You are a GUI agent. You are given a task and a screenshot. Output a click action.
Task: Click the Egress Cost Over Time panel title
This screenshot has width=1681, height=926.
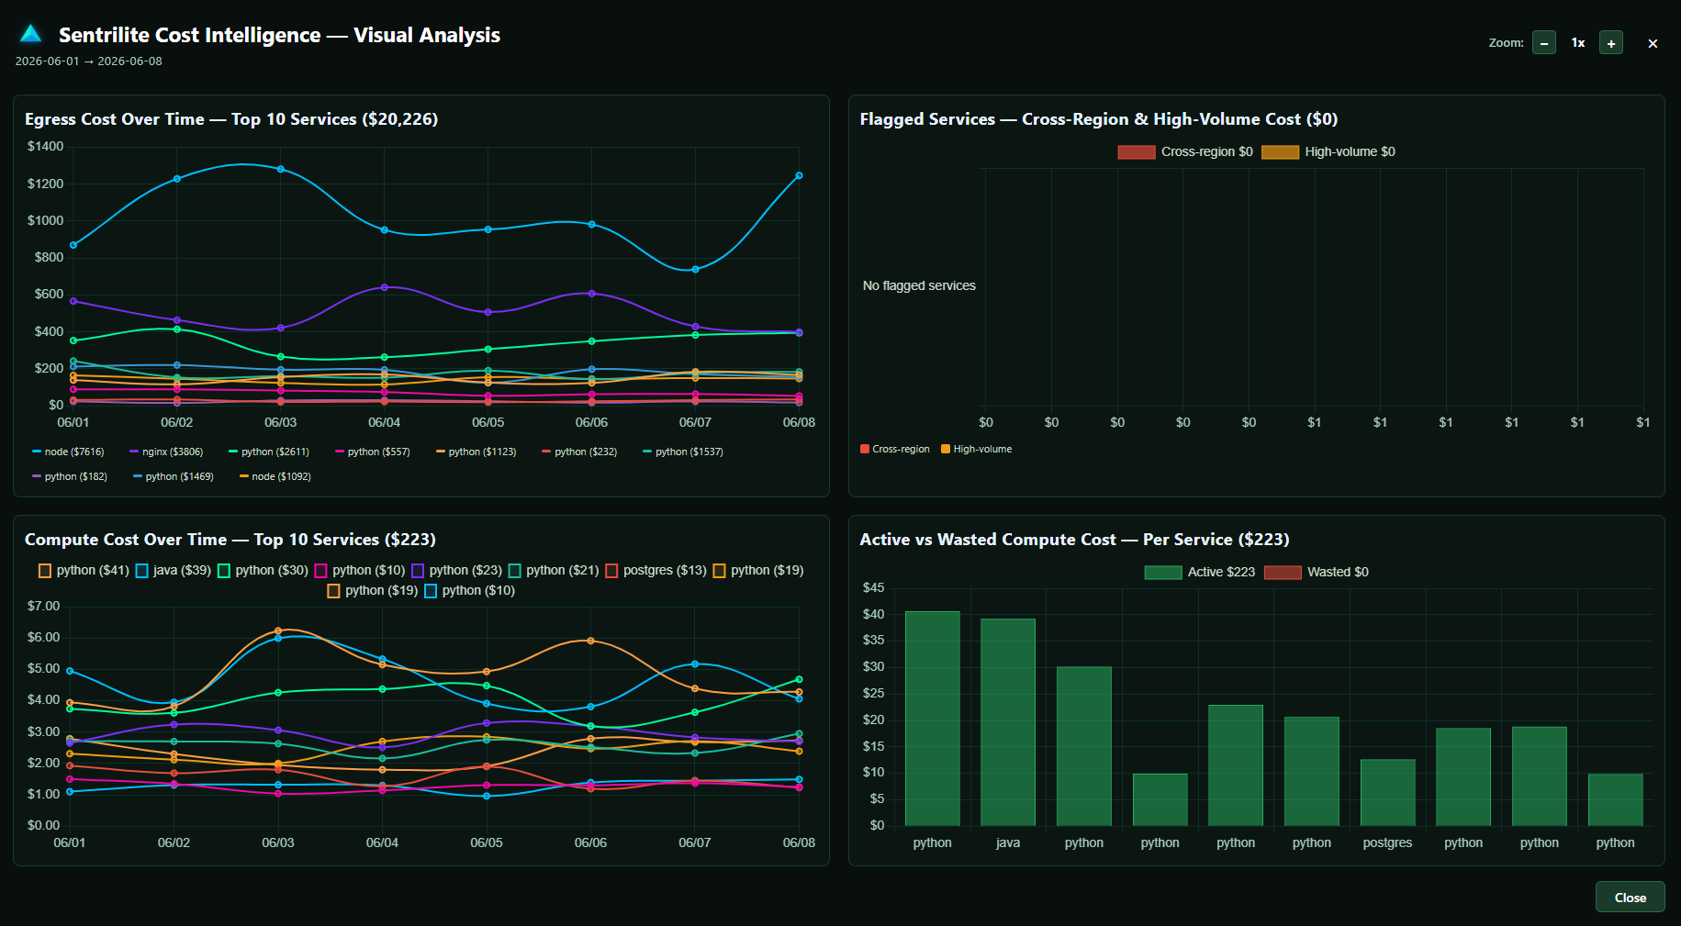coord(231,119)
